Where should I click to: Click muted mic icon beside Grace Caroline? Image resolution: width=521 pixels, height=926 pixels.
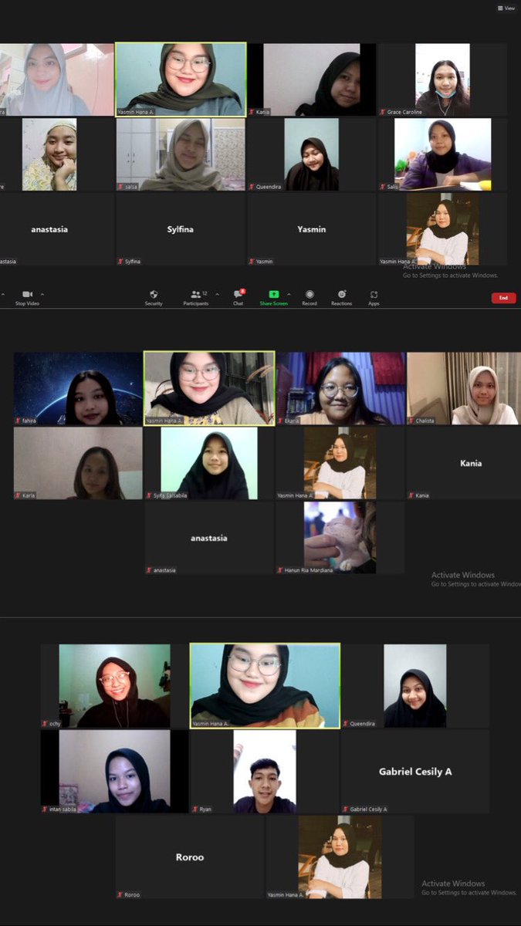[383, 112]
